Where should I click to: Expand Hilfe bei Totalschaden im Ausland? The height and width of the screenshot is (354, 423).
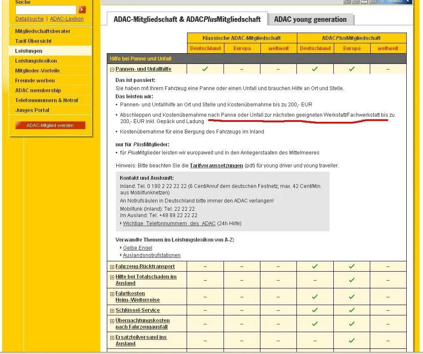[x=112, y=277]
